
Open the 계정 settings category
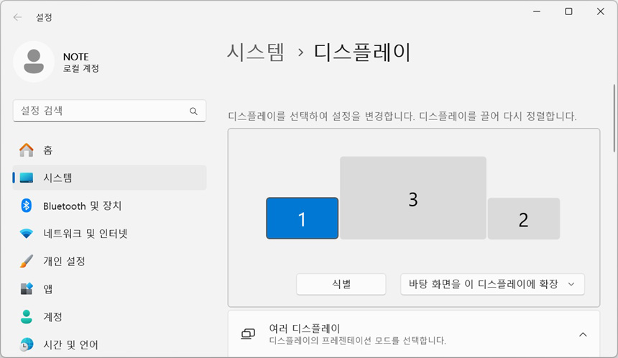click(x=109, y=316)
